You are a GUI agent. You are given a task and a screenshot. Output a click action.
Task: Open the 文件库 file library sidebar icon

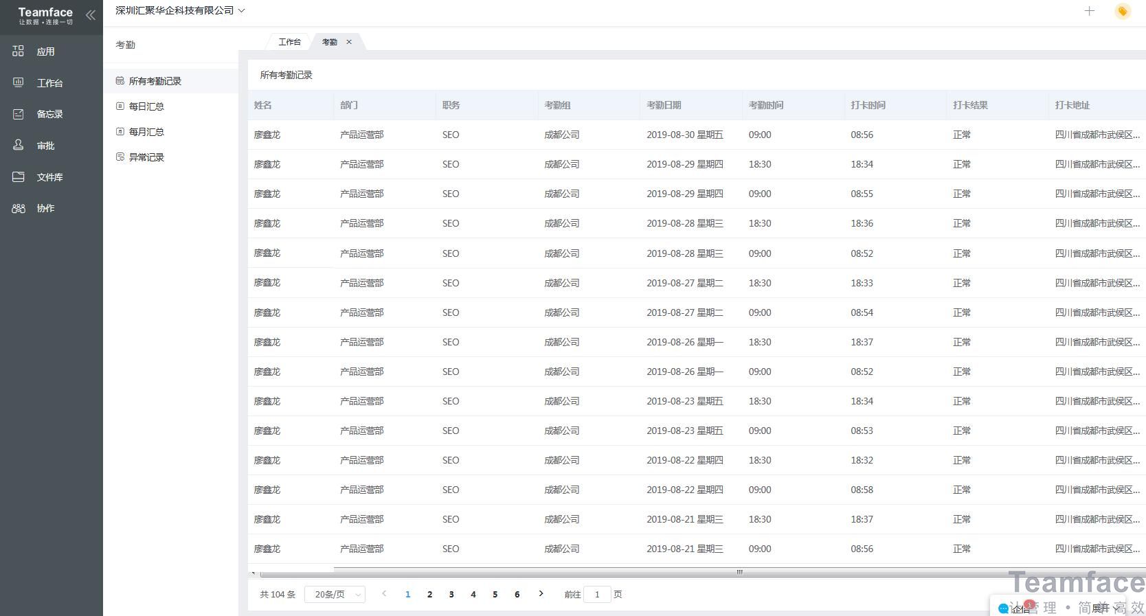click(x=19, y=177)
